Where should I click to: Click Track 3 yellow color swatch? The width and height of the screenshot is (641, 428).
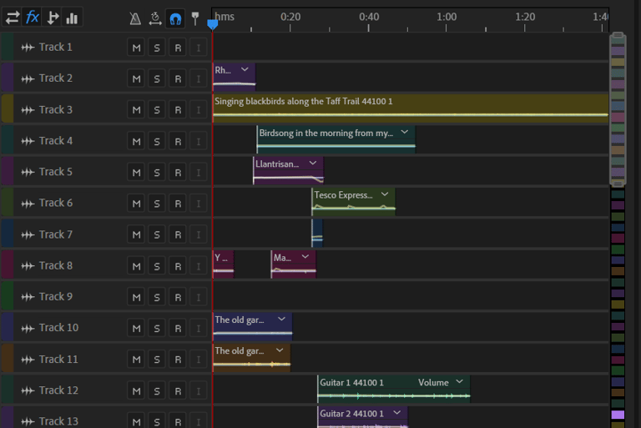pyautogui.click(x=8, y=108)
